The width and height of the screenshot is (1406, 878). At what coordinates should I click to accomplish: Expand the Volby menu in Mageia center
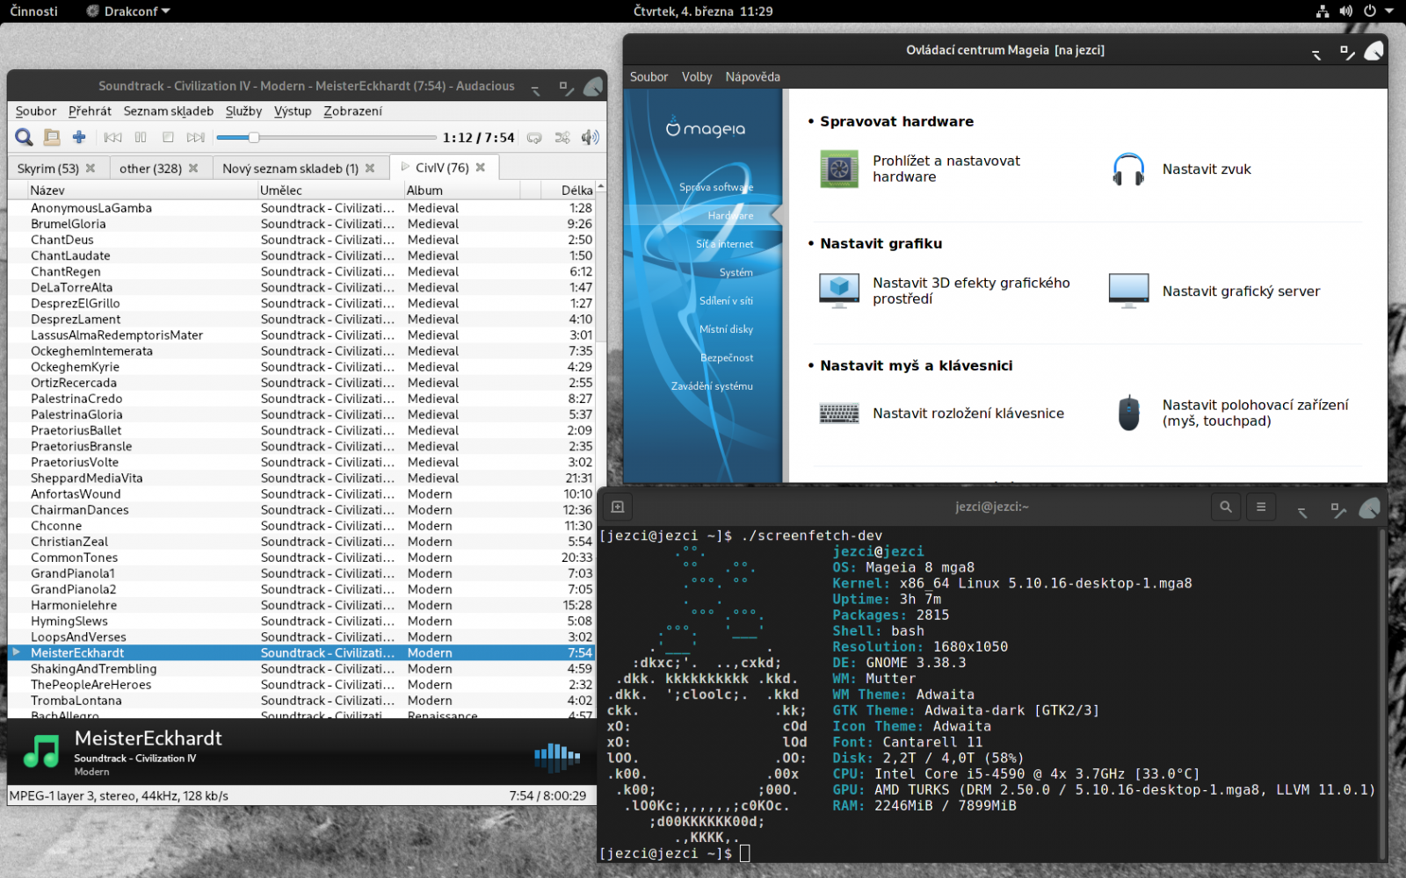click(697, 77)
